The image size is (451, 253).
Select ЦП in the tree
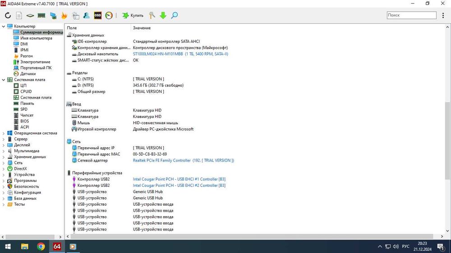(23, 86)
